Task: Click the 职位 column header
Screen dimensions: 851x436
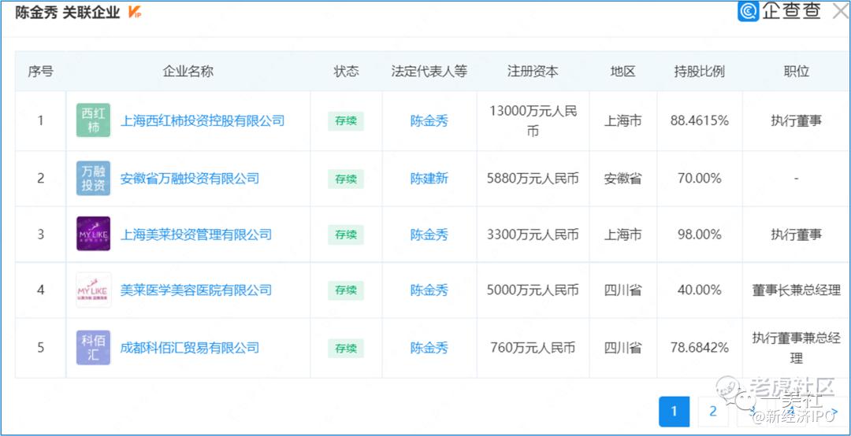Action: (797, 72)
